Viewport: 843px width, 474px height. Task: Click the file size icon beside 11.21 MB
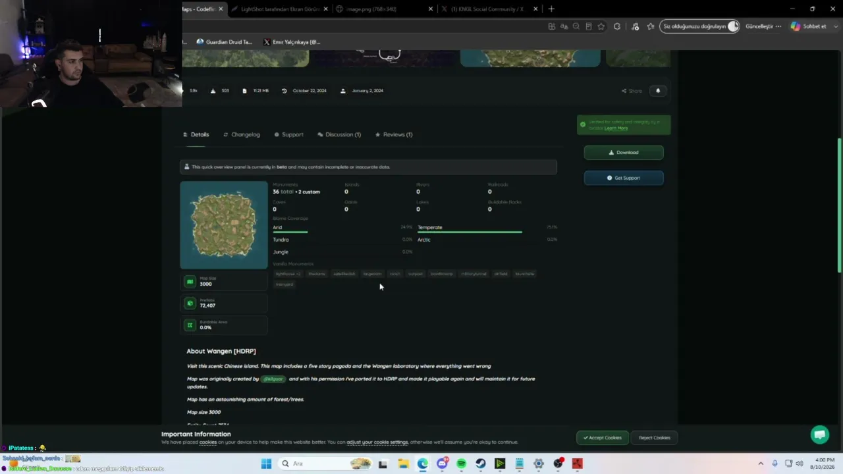pos(244,91)
